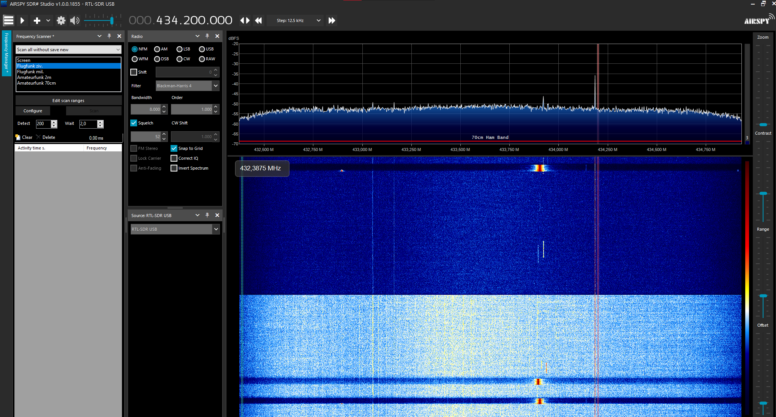Select CW demodulation mode
This screenshot has width=776, height=417.
183,59
